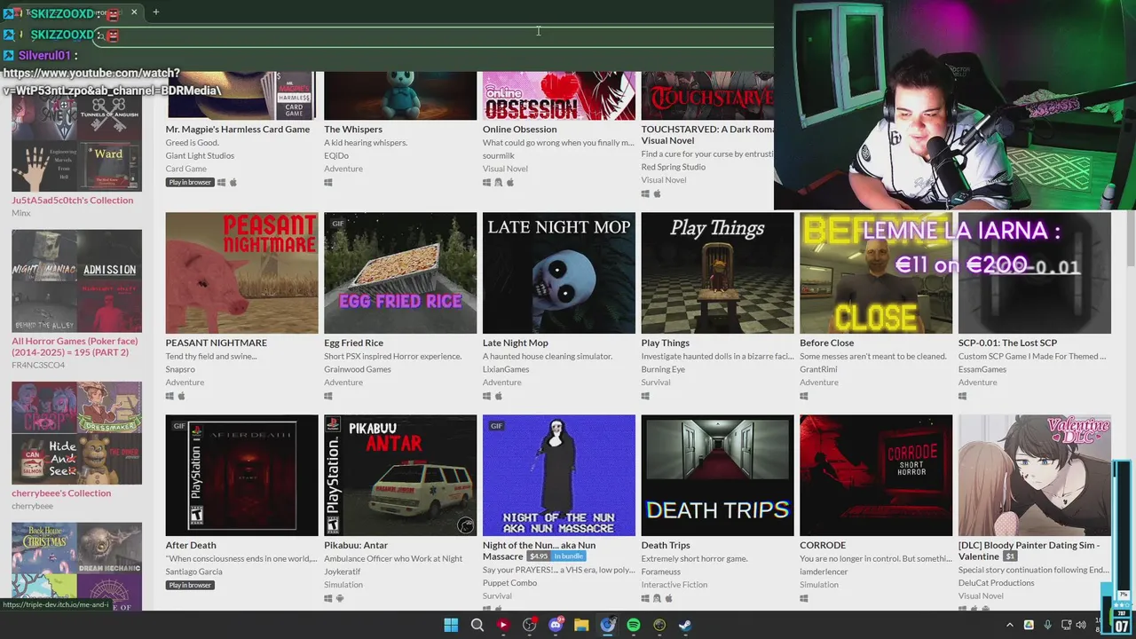This screenshot has height=639, width=1136.
Task: Click Android icon under Pikabuu: Antar
Action: click(x=340, y=598)
